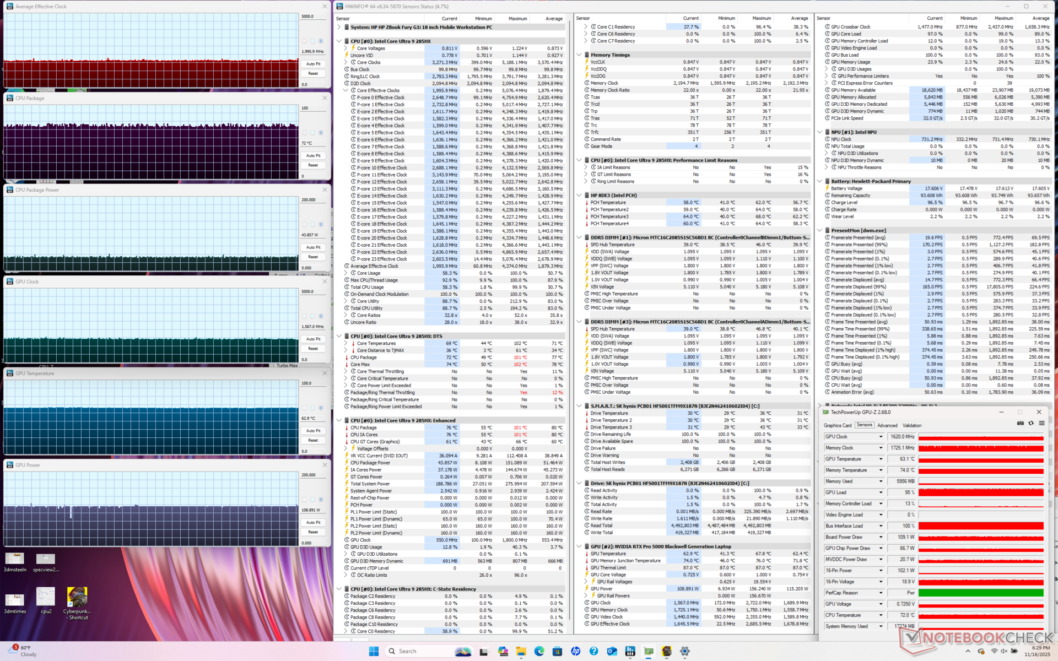Image resolution: width=1058 pixels, height=661 pixels.
Task: Collapse the CPU [#0] Intel Core Ultra 9 285HX tree
Action: pyautogui.click(x=339, y=41)
